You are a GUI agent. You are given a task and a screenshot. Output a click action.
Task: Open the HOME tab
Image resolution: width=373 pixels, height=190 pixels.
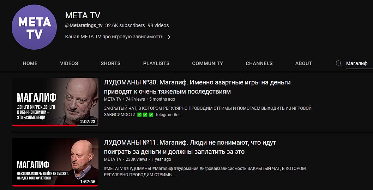pos(30,64)
